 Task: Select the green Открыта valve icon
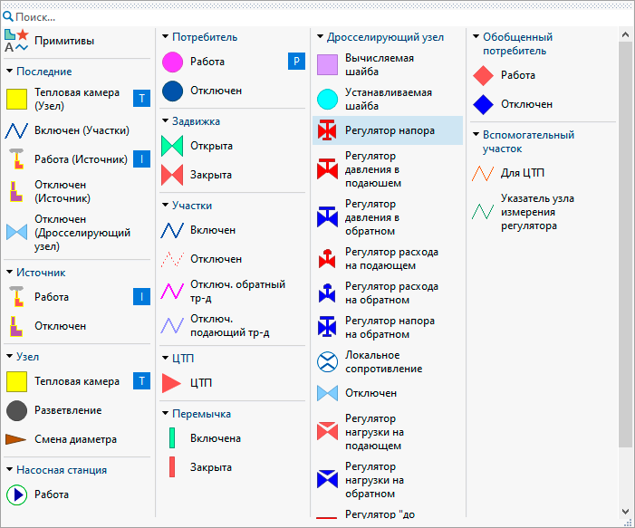tap(172, 146)
